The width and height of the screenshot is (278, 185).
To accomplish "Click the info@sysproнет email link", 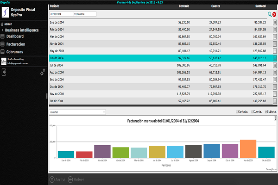I will (x=18, y=63).
